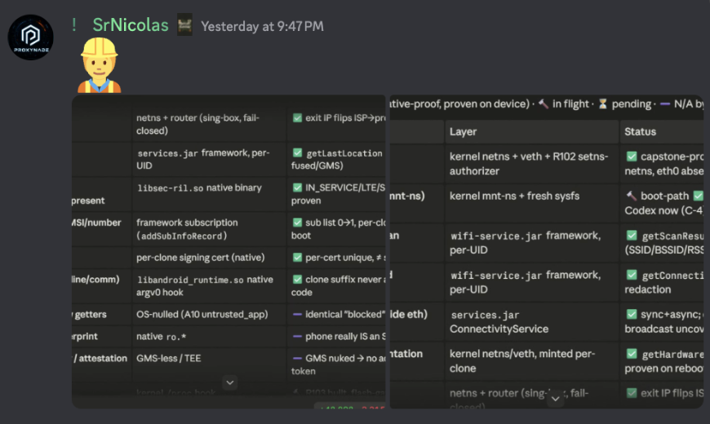The width and height of the screenshot is (710, 424).
Task: Click green check beside 'sync+async'
Action: coord(632,315)
